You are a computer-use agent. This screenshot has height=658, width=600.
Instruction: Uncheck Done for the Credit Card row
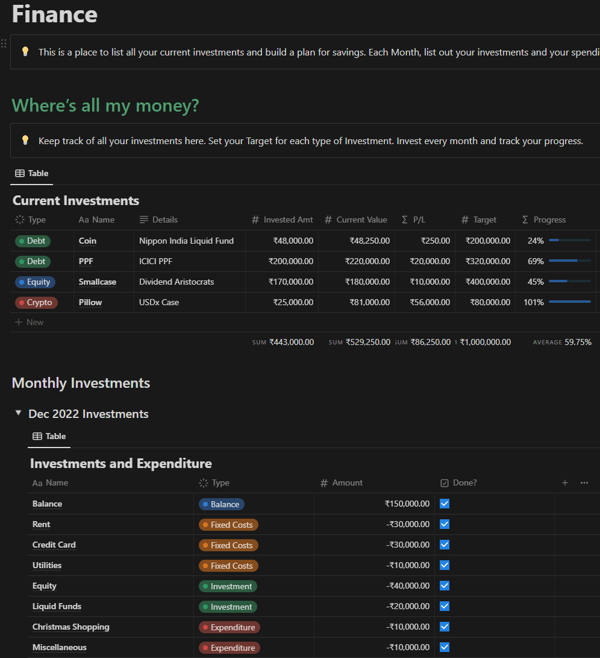click(x=445, y=545)
